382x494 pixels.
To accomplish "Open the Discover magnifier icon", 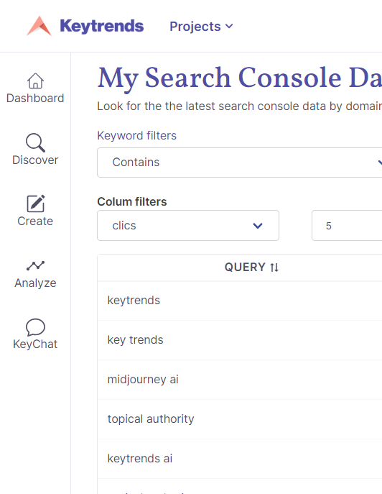I will coord(35,142).
